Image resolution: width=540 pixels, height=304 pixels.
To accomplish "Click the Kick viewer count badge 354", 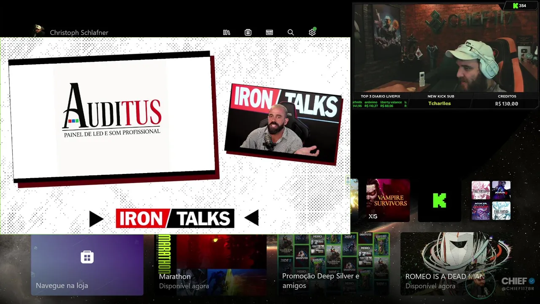I will 519,5.
